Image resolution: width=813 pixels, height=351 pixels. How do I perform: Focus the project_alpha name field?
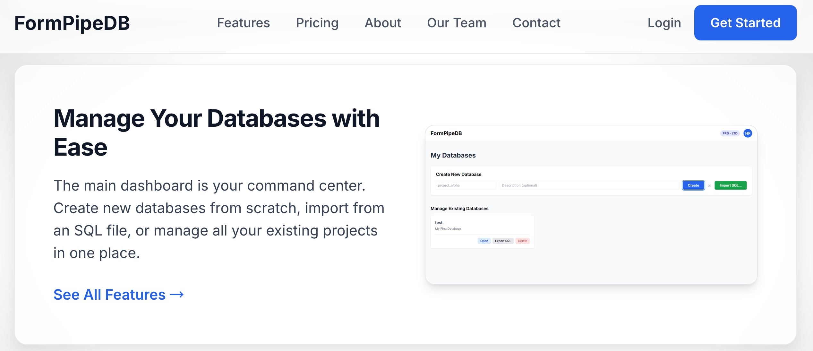point(466,185)
